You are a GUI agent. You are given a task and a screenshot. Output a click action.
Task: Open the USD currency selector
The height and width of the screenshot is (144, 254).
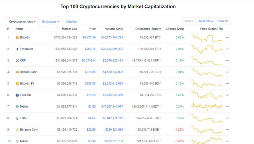click(x=189, y=21)
